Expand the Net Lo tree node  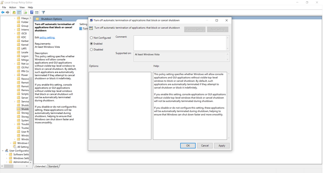[15, 64]
